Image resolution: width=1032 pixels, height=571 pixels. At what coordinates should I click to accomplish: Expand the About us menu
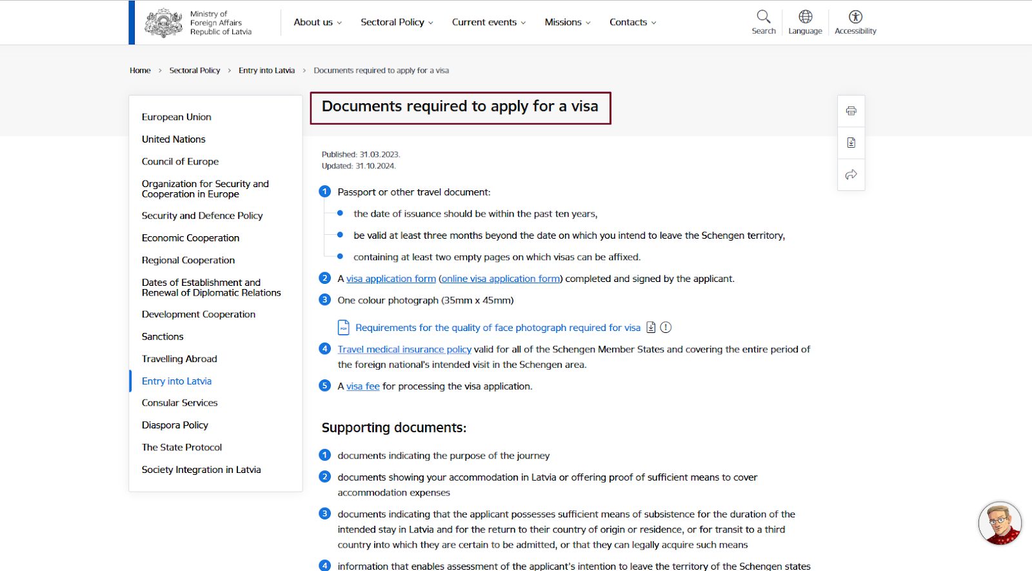tap(318, 22)
